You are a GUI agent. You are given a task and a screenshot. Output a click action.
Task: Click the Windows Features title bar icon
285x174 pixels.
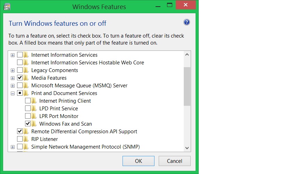pyautogui.click(x=7, y=7)
